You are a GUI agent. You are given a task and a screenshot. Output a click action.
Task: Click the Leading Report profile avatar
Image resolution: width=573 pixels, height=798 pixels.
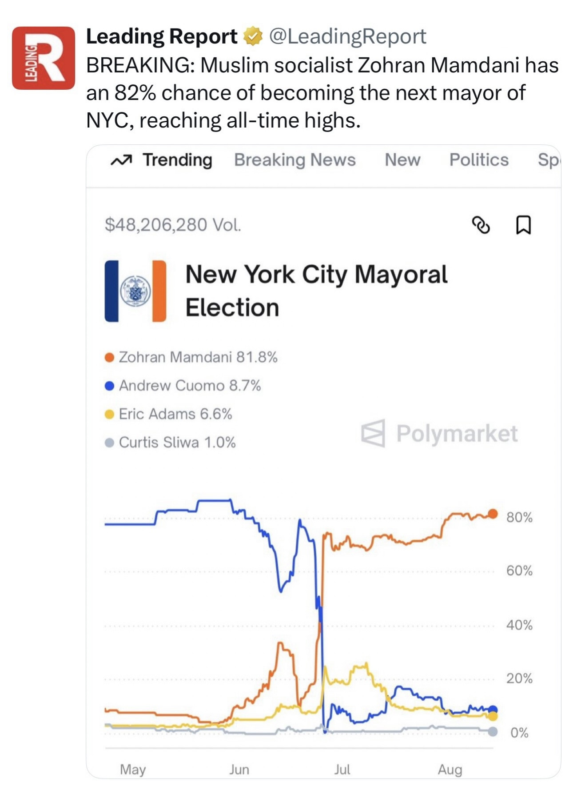pyautogui.click(x=43, y=58)
